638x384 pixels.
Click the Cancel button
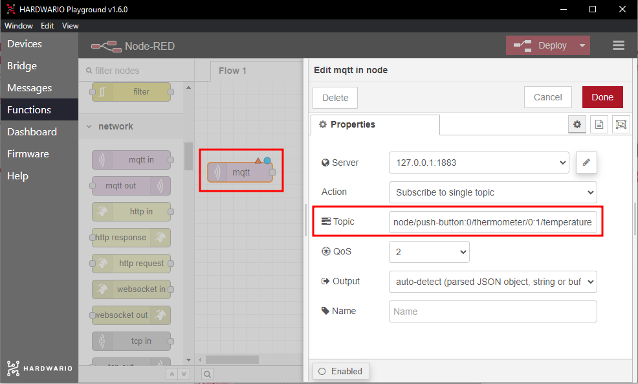[547, 97]
